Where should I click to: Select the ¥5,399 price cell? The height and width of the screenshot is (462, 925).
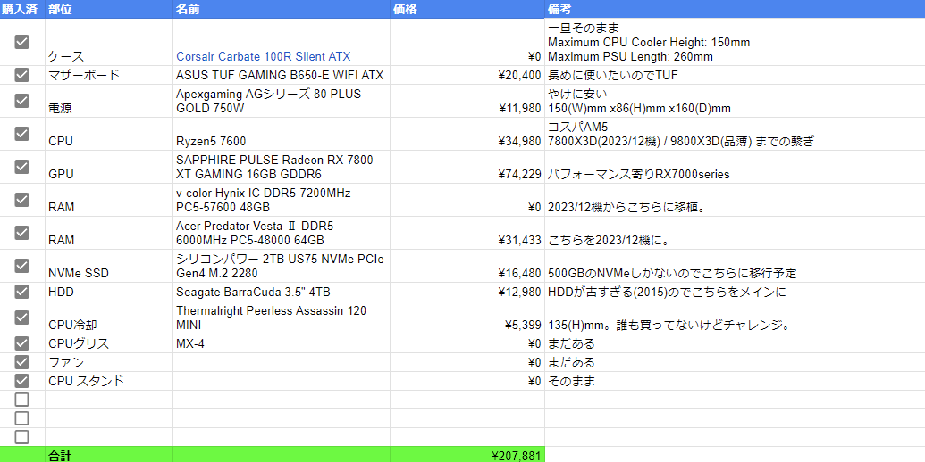coord(467,318)
